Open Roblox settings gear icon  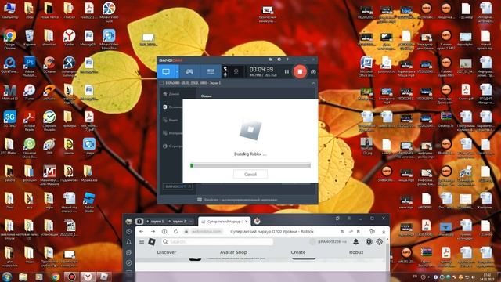379,242
